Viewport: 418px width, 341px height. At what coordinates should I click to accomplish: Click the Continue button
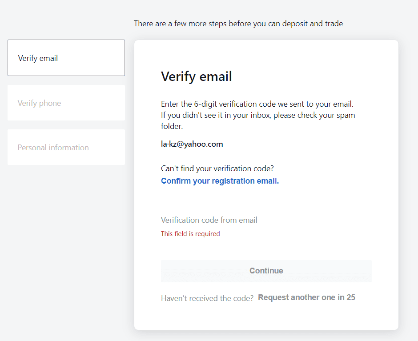point(266,271)
